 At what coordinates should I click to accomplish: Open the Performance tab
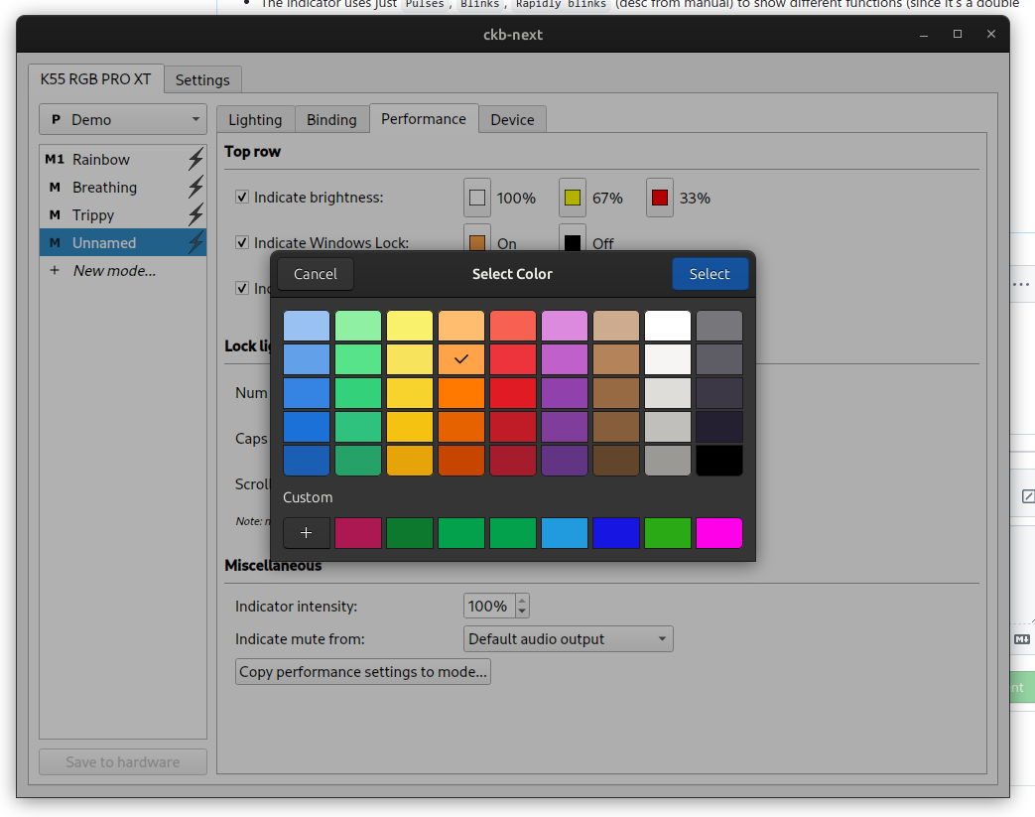[424, 119]
